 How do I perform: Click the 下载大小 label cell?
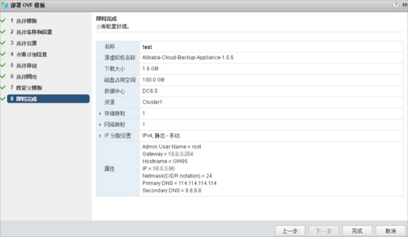[x=118, y=69]
